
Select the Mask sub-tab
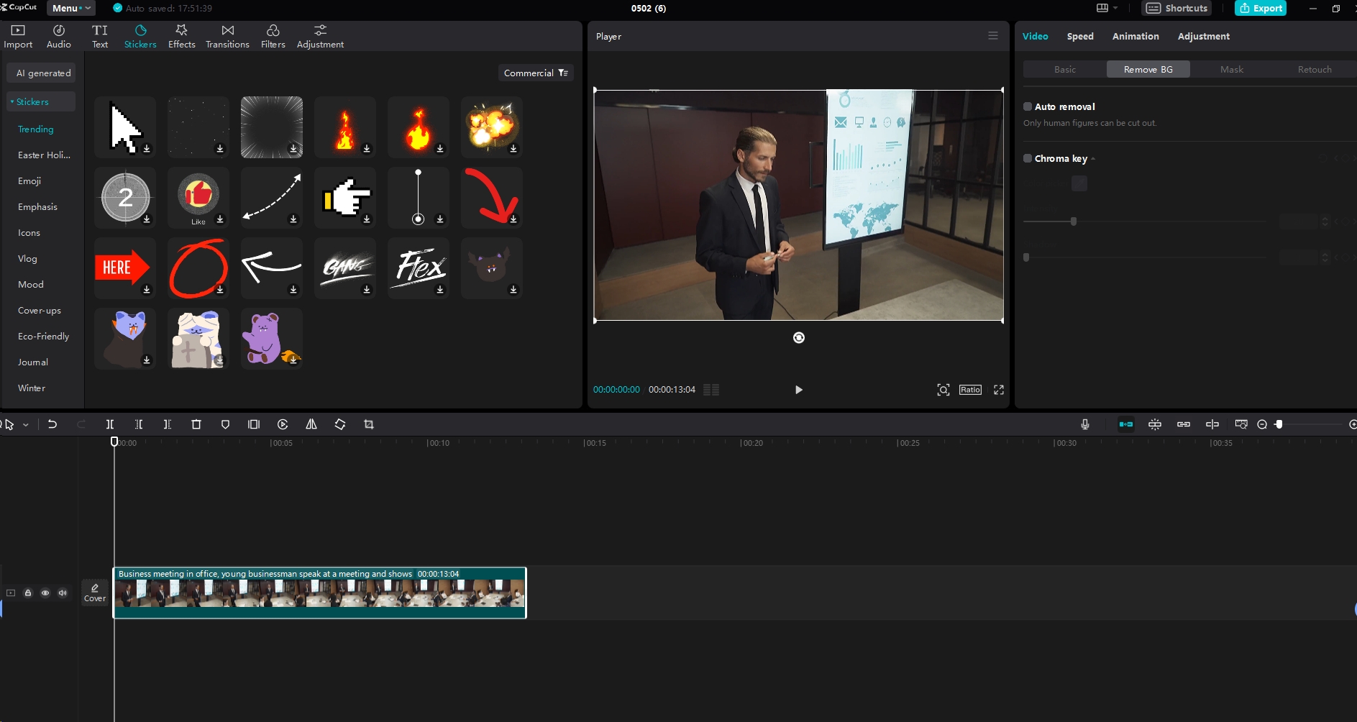point(1231,69)
